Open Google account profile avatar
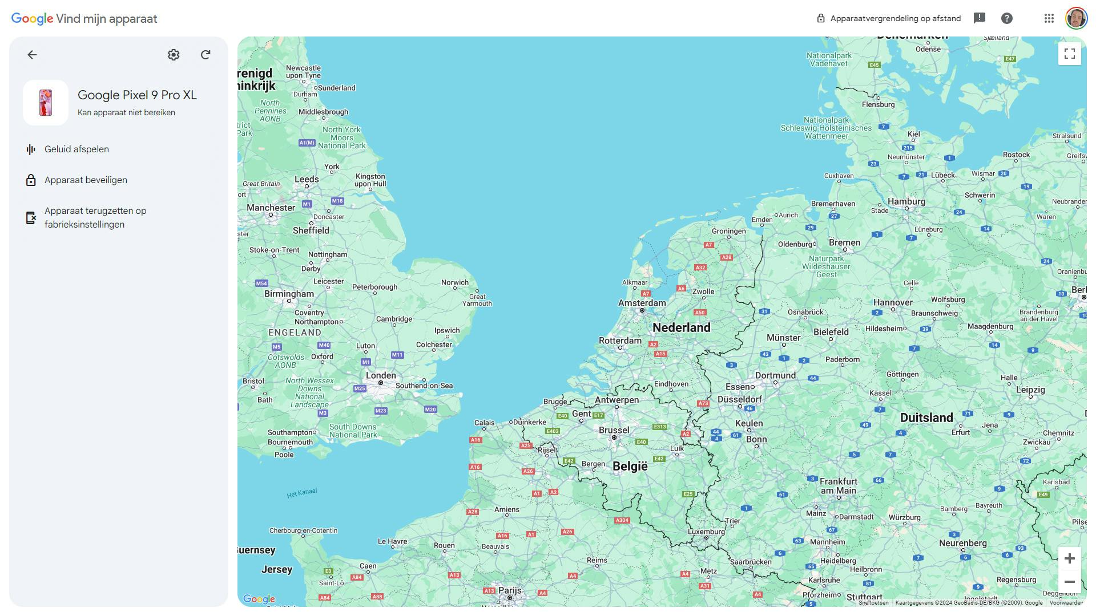This screenshot has height=616, width=1096. [x=1076, y=18]
